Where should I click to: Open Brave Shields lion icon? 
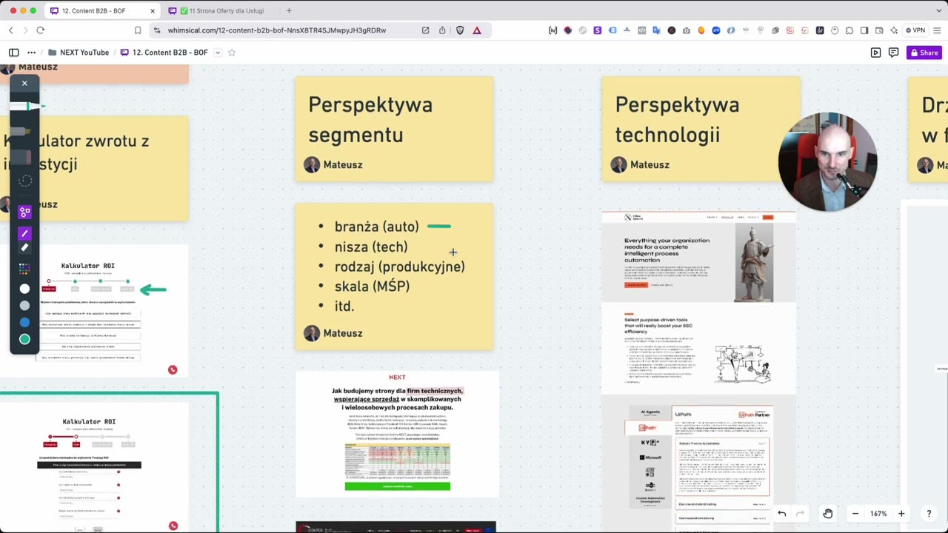tap(460, 30)
